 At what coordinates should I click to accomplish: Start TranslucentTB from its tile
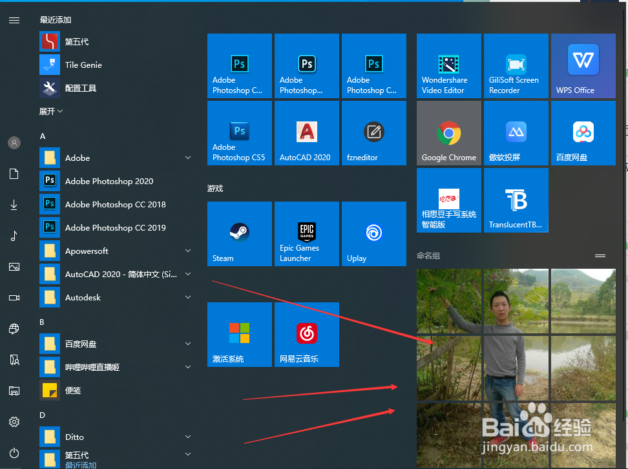coord(516,200)
